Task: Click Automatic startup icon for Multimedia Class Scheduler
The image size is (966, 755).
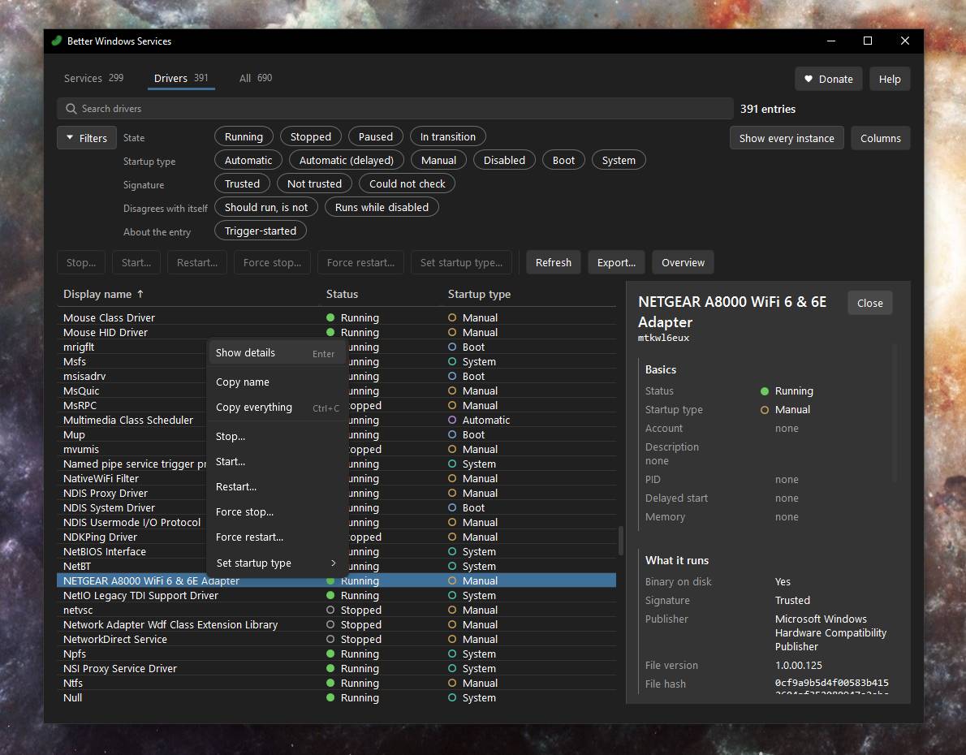Action: [452, 420]
